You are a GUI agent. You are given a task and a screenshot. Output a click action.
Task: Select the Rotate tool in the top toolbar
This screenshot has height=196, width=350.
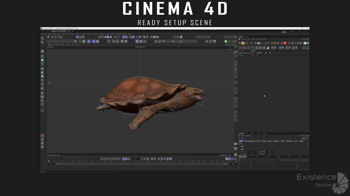[x=80, y=37]
